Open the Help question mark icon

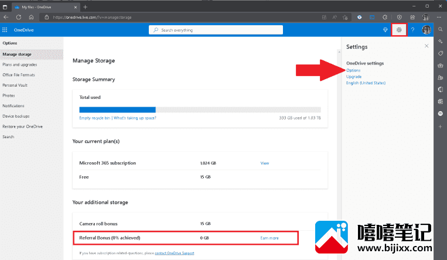pos(412,30)
